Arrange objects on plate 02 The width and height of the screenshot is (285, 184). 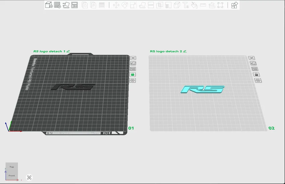(x=255, y=69)
